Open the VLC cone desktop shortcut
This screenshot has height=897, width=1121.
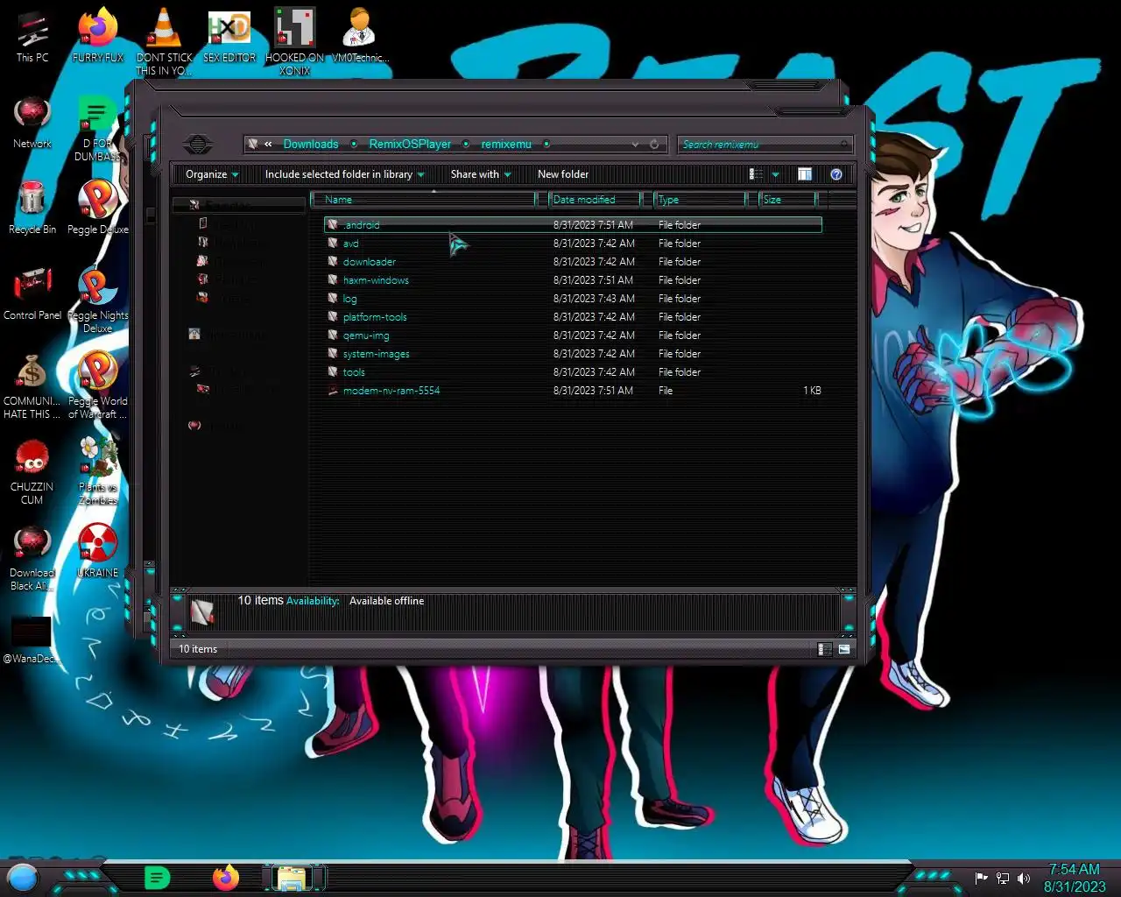[x=164, y=40]
